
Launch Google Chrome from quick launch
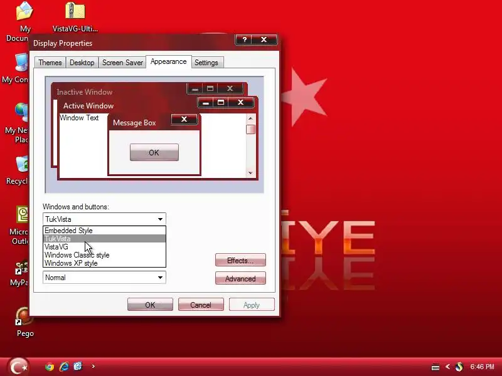50,367
